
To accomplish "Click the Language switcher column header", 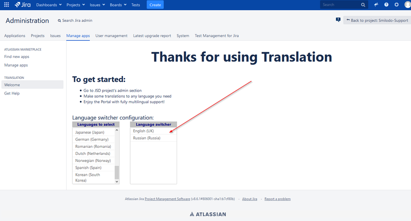I will pos(153,124).
